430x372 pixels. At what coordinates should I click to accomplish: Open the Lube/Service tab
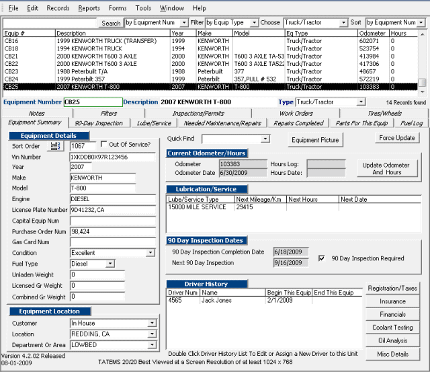154,123
